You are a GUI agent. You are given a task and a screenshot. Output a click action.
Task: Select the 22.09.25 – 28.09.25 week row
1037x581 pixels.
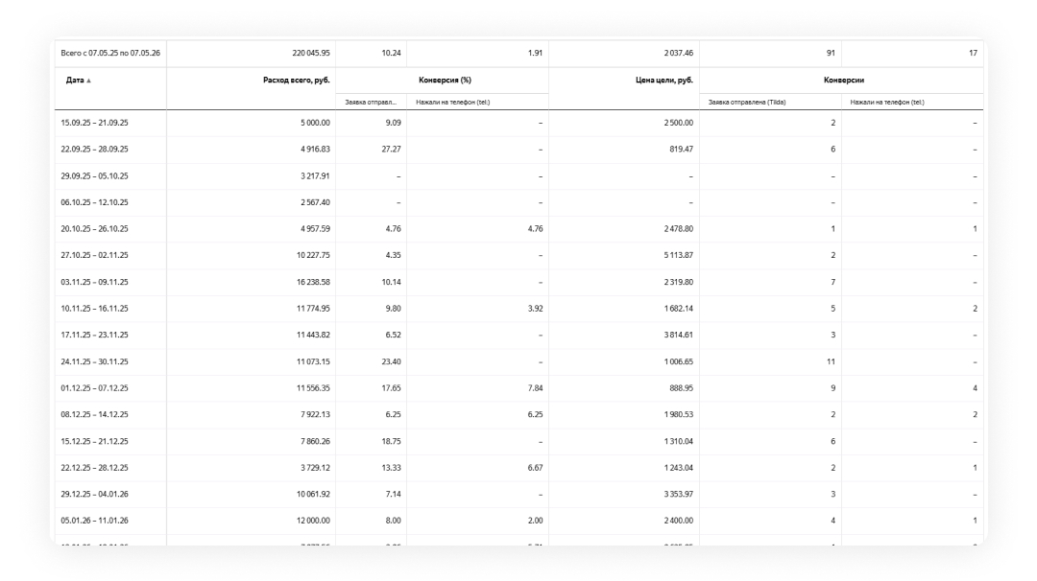pos(519,150)
